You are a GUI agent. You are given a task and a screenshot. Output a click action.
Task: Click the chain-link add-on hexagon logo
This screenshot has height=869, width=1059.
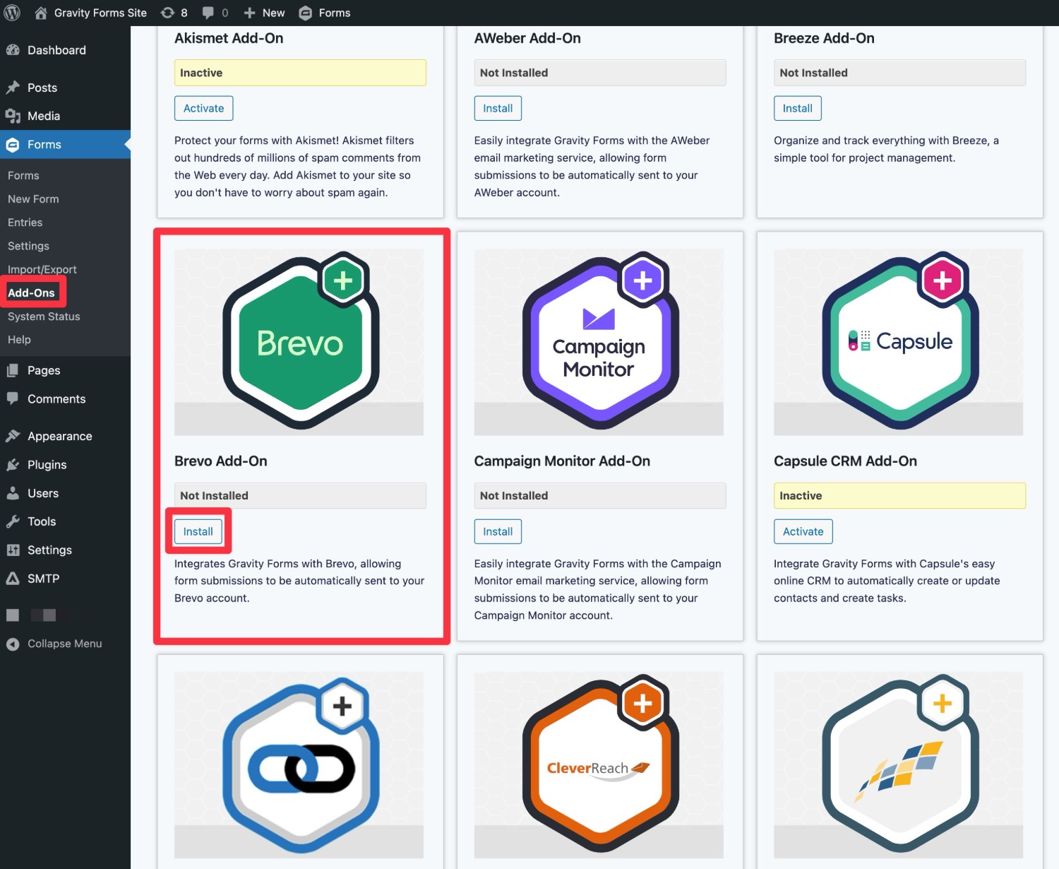point(301,764)
